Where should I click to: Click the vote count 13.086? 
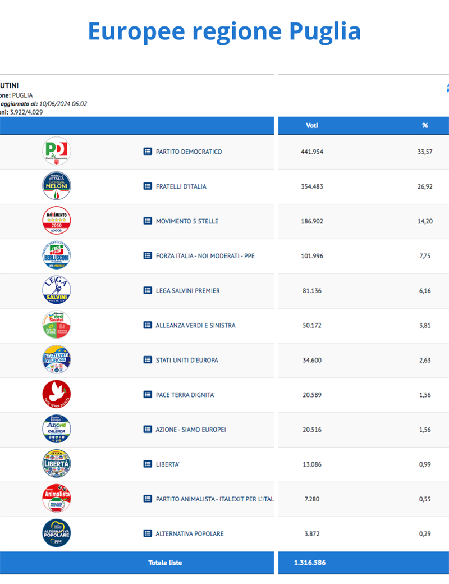(312, 464)
